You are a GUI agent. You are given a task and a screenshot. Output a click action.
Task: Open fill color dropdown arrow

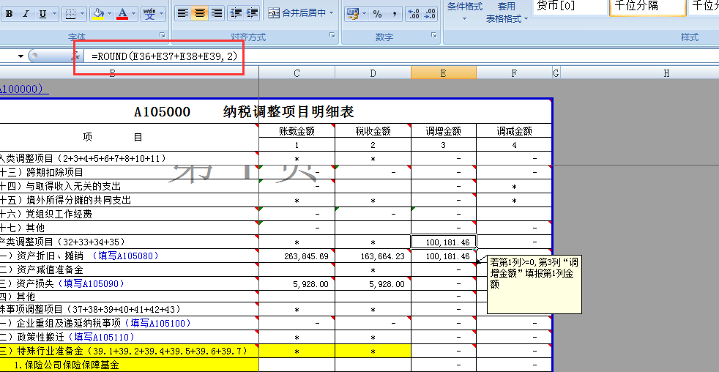[111, 14]
